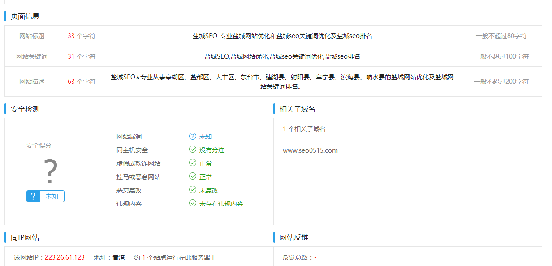Click the 没有旁注 status text
Screen dimensions: 552x266
[x=212, y=150]
